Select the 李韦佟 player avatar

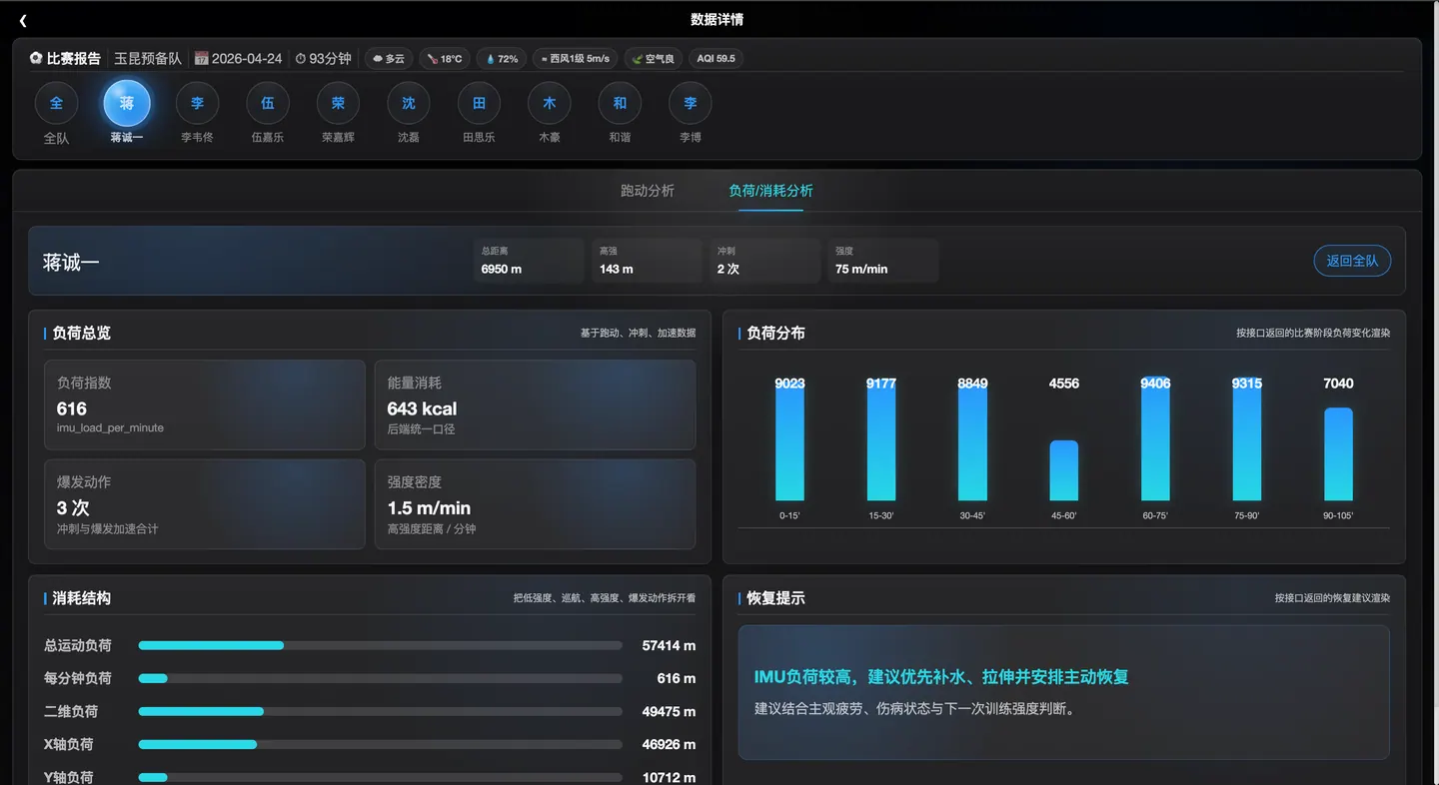pos(197,103)
